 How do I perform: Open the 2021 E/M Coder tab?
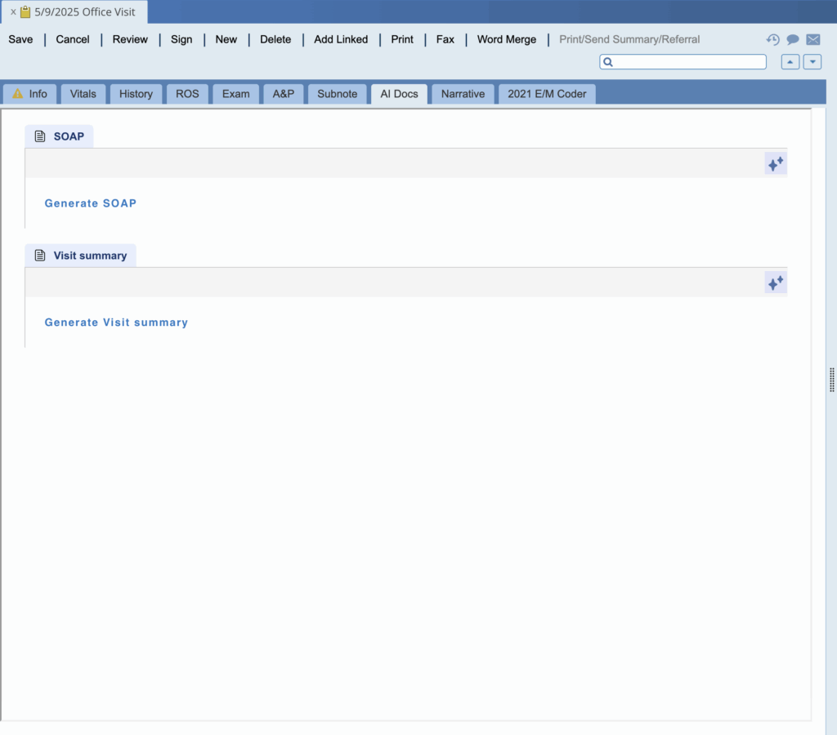point(547,94)
